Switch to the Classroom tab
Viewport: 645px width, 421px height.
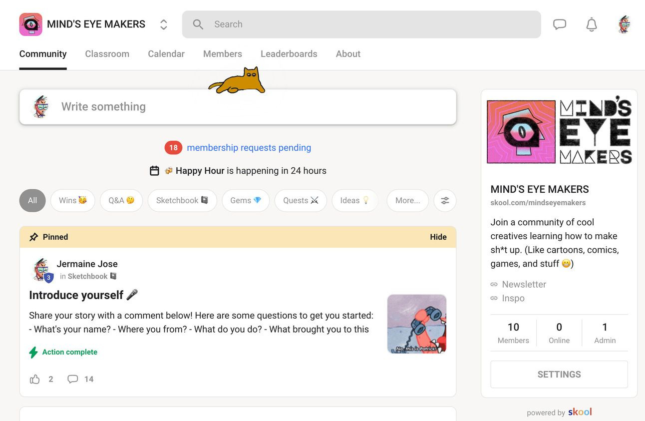(x=107, y=54)
